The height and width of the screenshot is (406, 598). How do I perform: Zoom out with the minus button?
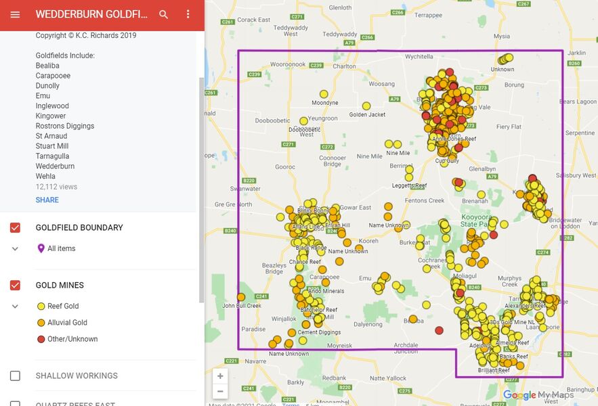[x=220, y=391]
